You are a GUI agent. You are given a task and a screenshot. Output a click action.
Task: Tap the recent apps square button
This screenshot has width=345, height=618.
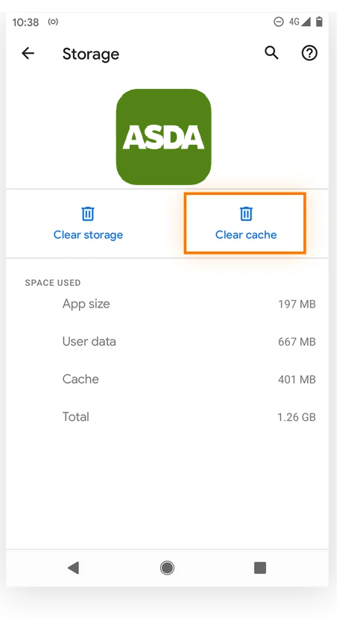(260, 568)
